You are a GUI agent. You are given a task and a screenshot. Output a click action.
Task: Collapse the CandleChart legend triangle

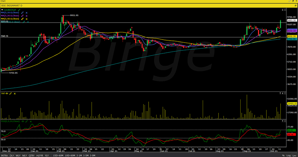coord(2,9)
